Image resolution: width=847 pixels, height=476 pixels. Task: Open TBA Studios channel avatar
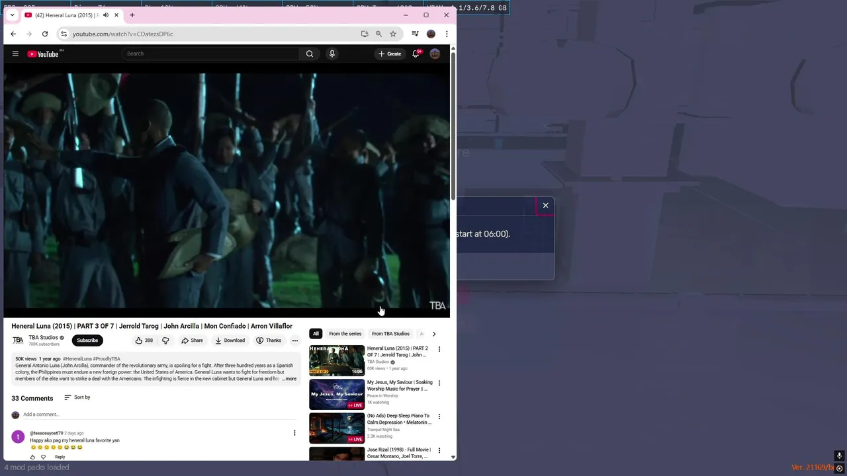pos(18,340)
